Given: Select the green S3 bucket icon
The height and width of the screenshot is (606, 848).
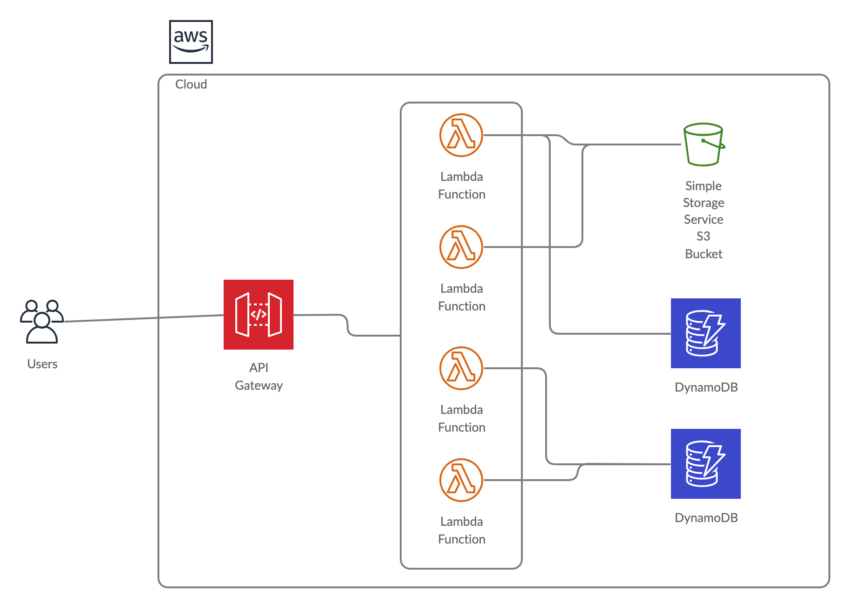Looking at the screenshot, I should [x=704, y=145].
